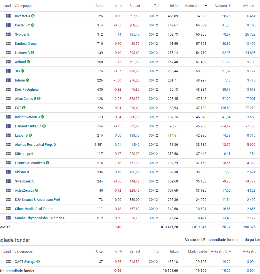This screenshot has height=274, width=260.
Task: Open the Intrum stock link
Action: [20, 80]
